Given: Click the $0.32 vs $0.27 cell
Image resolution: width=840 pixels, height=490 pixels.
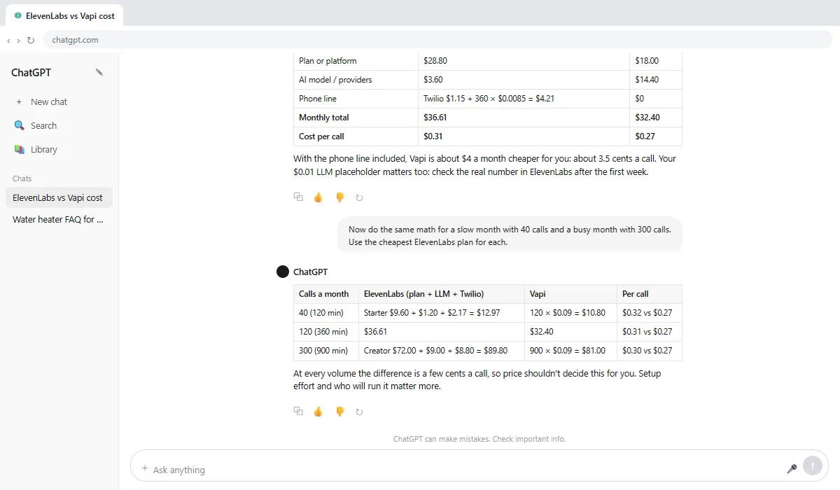Looking at the screenshot, I should (x=649, y=313).
